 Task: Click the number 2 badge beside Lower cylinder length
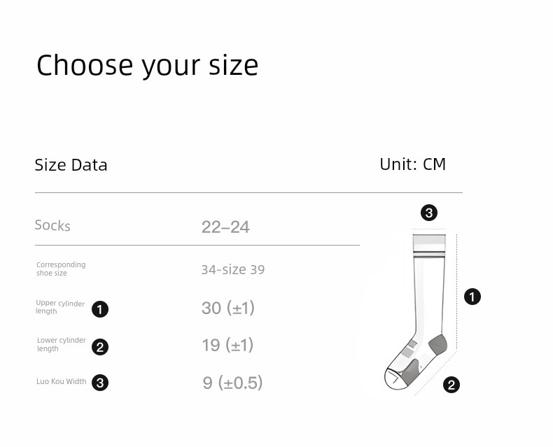tap(100, 347)
